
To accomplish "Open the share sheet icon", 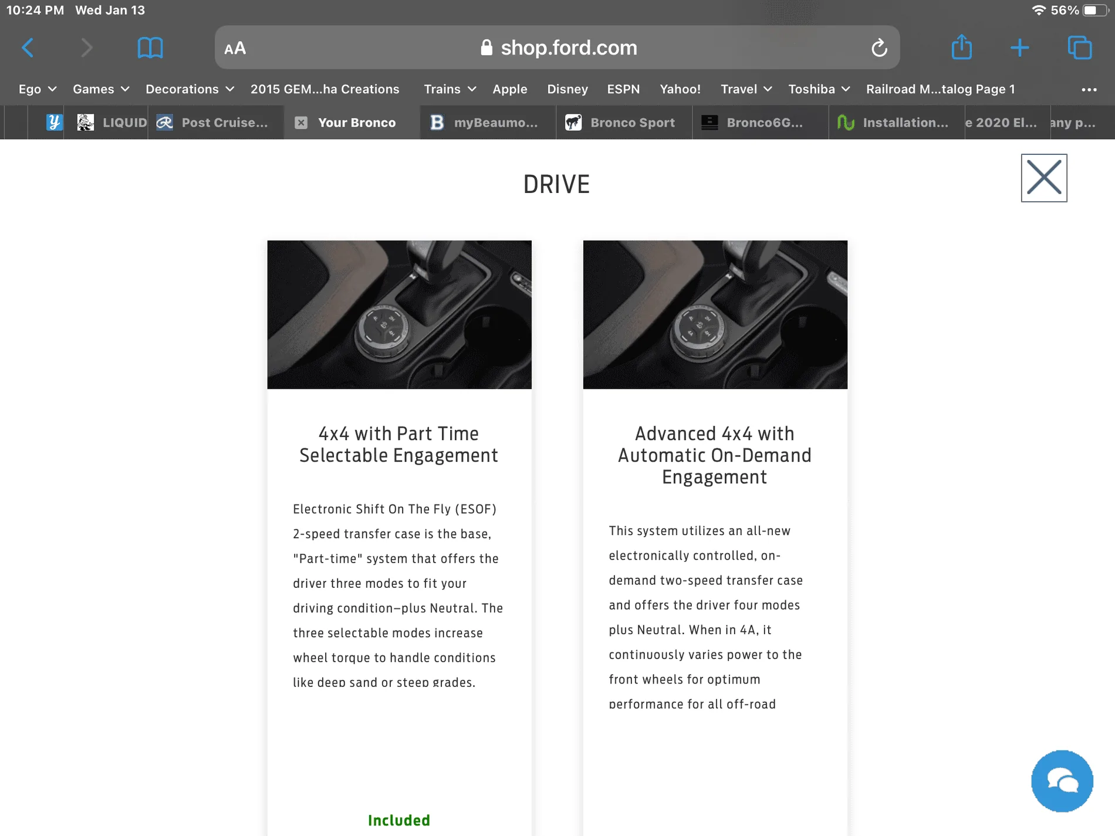I will (962, 47).
